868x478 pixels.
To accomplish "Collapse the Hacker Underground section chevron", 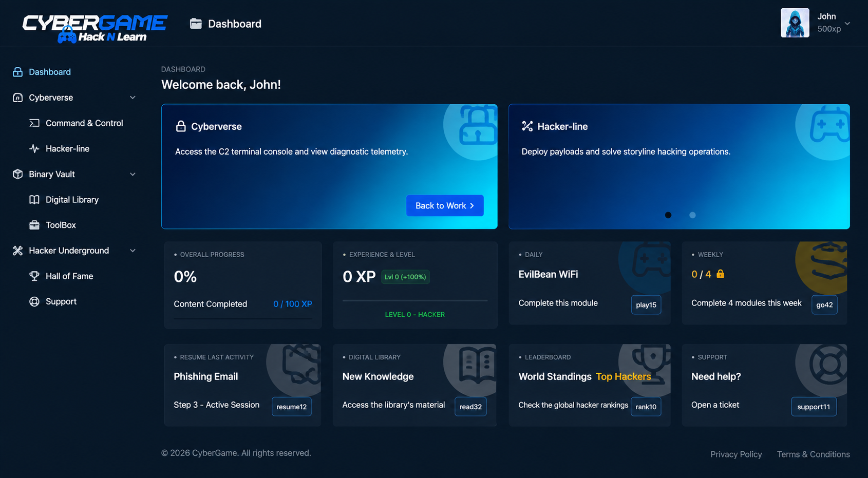I will tap(133, 251).
